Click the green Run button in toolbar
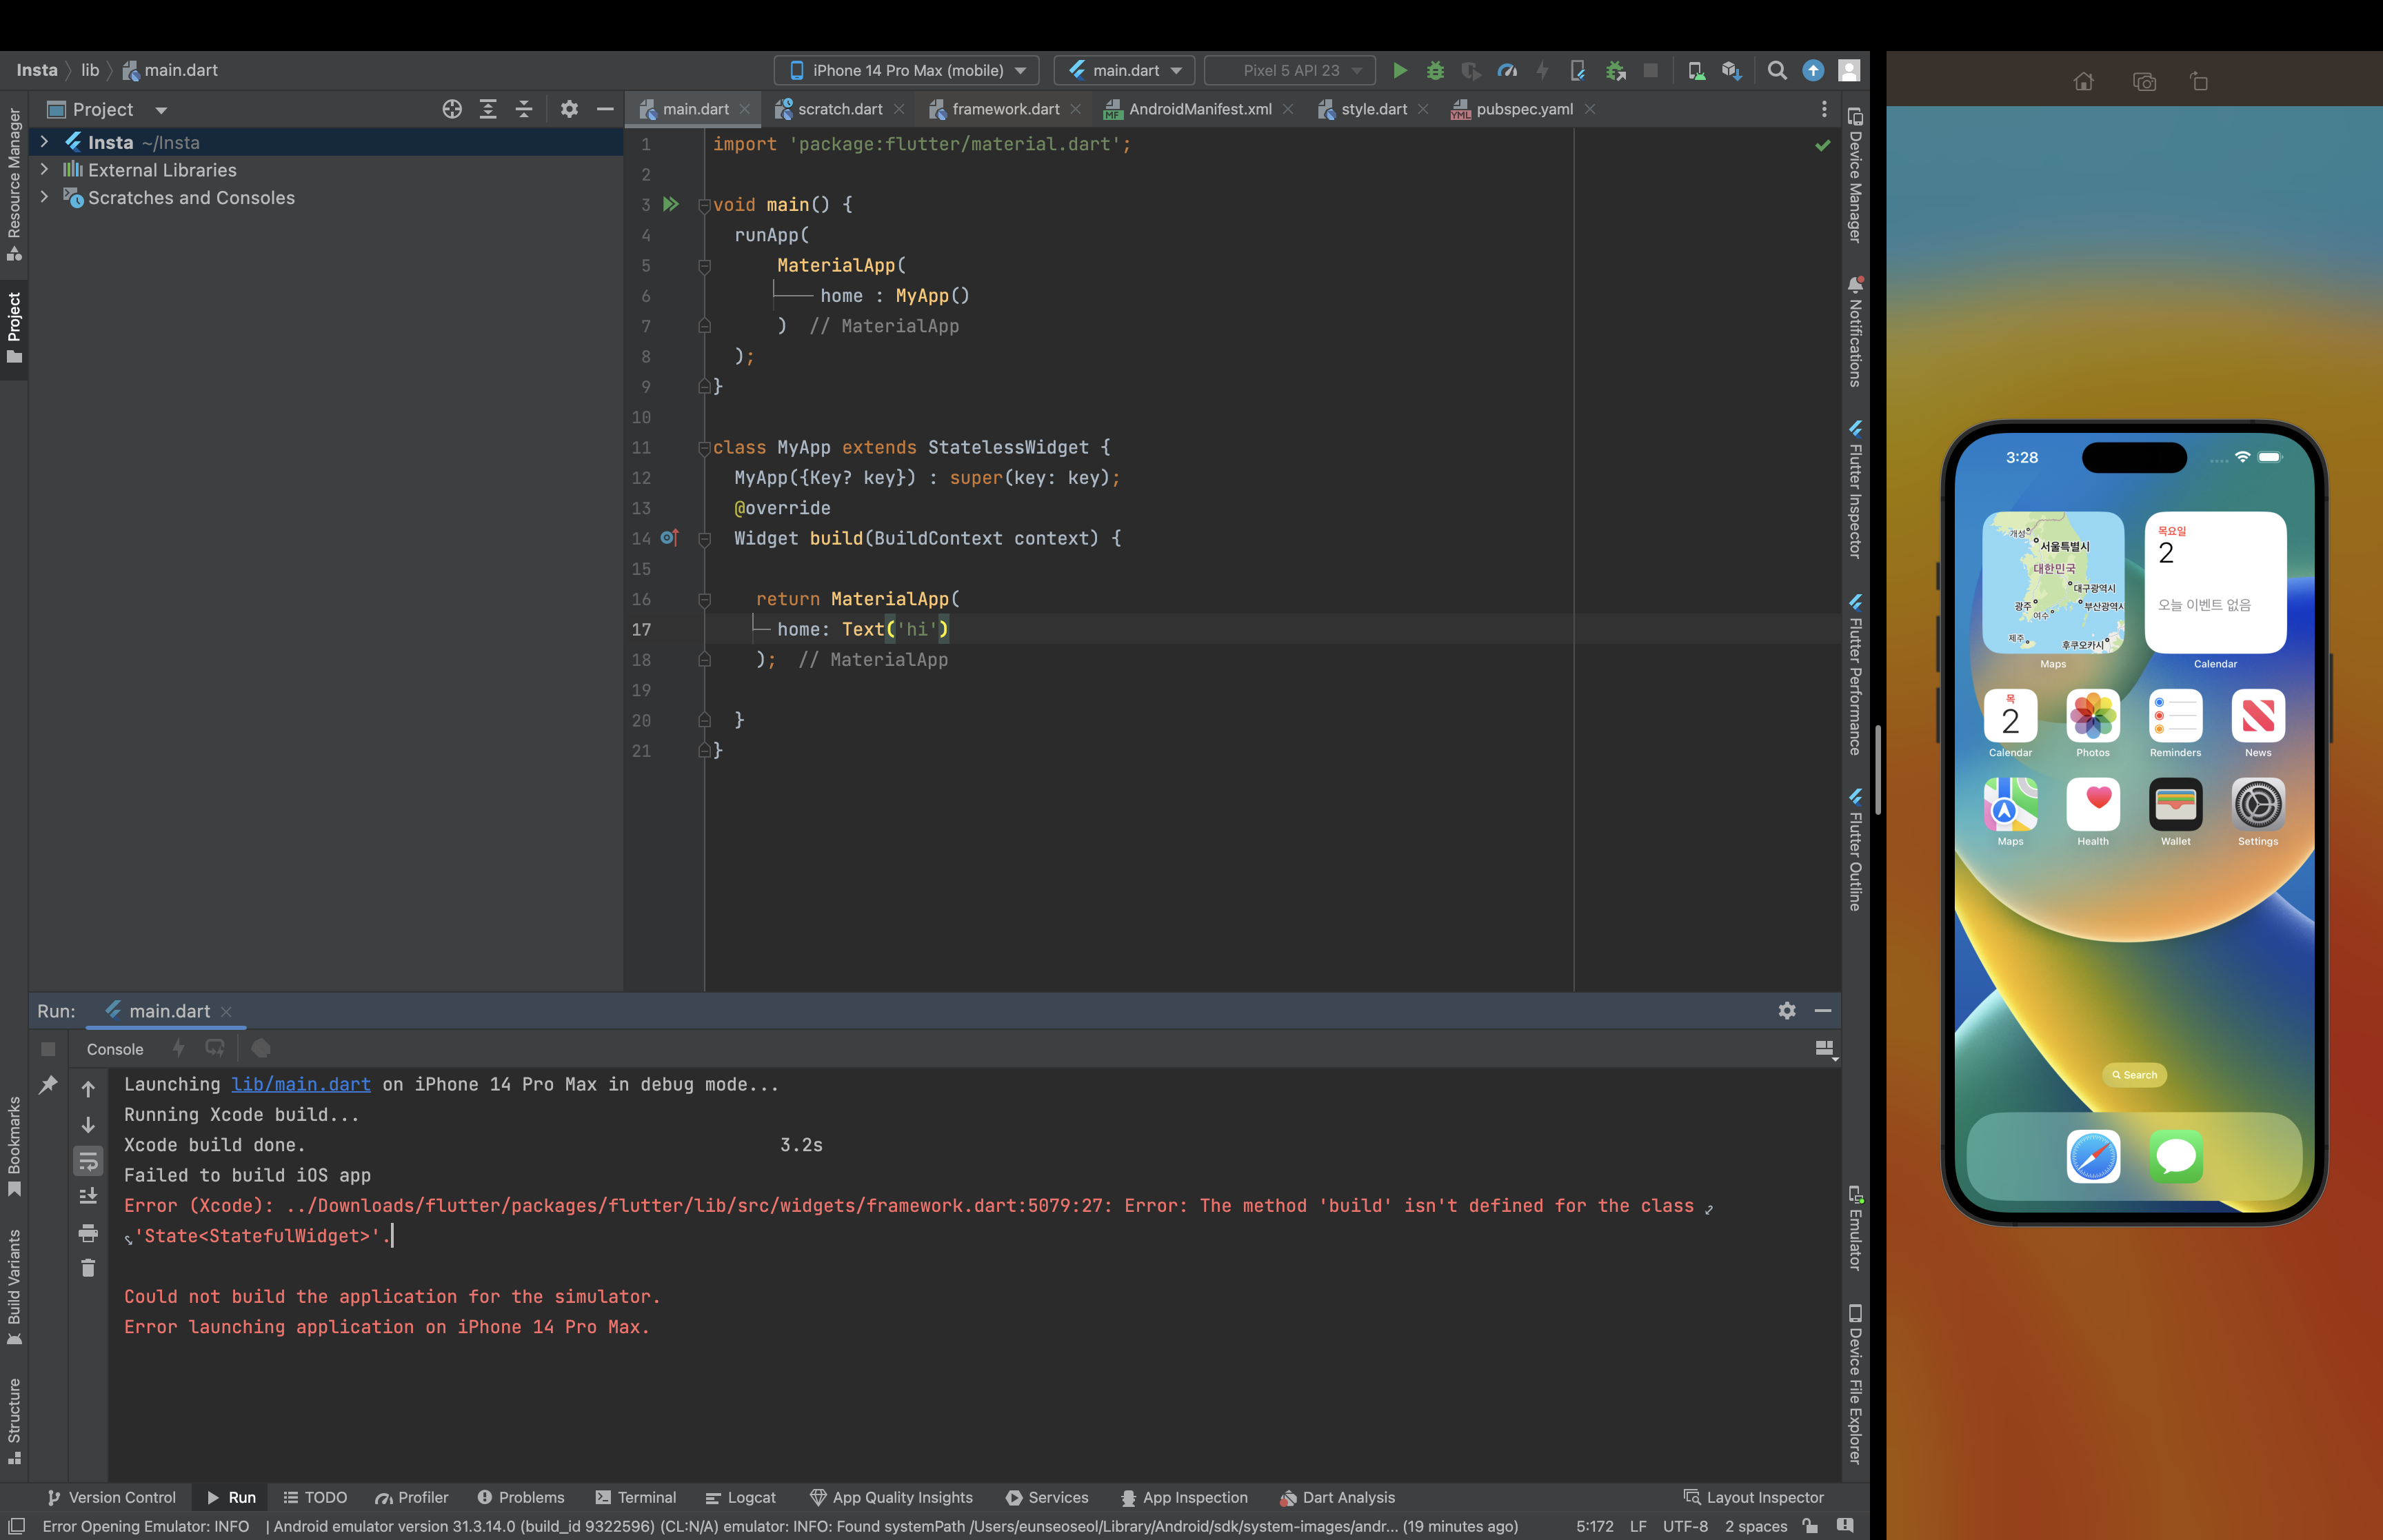 [x=1400, y=71]
